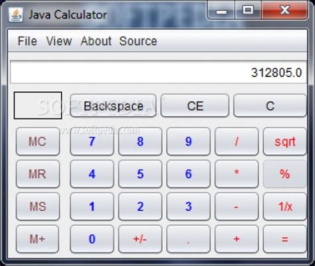Click the sqrt square root key
315x266 pixels.
tap(285, 142)
